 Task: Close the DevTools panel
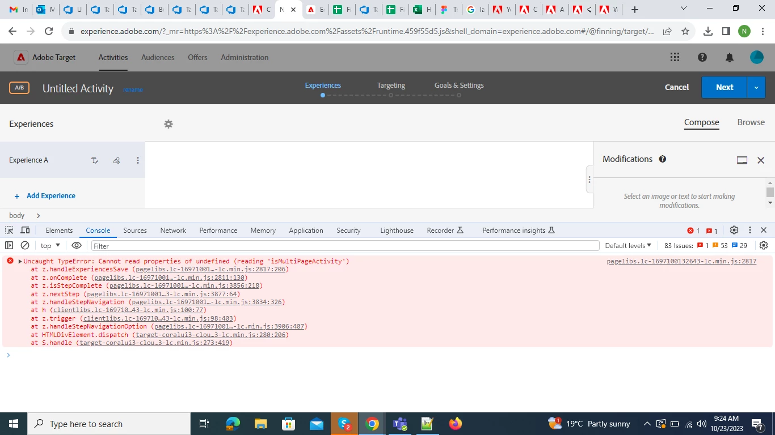(764, 230)
